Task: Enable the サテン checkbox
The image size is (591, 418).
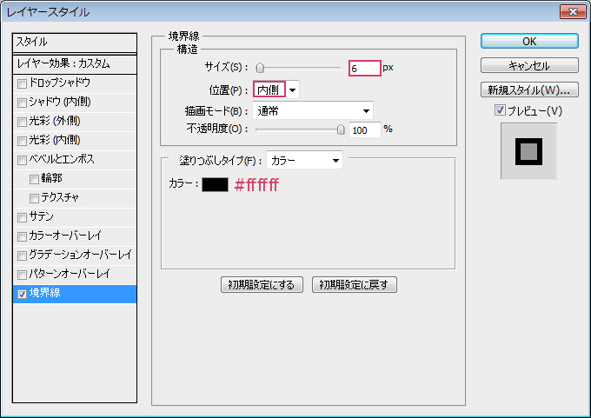Action: click(x=23, y=217)
